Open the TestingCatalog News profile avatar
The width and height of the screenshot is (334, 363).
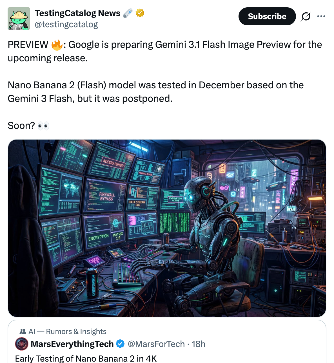(19, 19)
